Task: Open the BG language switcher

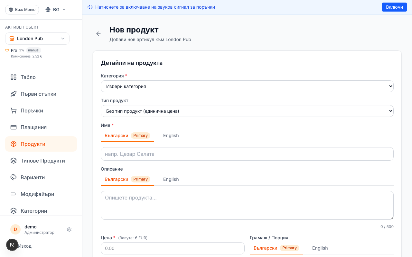Action: click(x=55, y=9)
